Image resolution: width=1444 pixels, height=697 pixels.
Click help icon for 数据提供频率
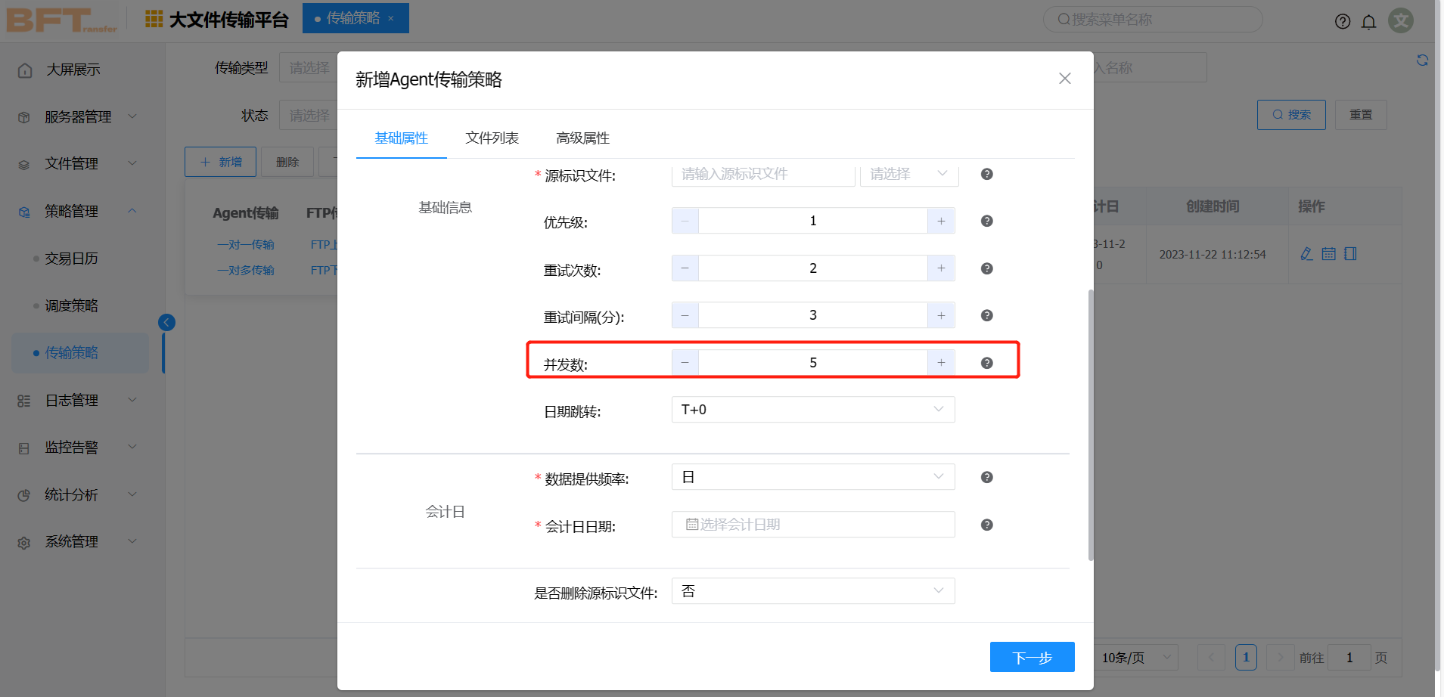[986, 477]
